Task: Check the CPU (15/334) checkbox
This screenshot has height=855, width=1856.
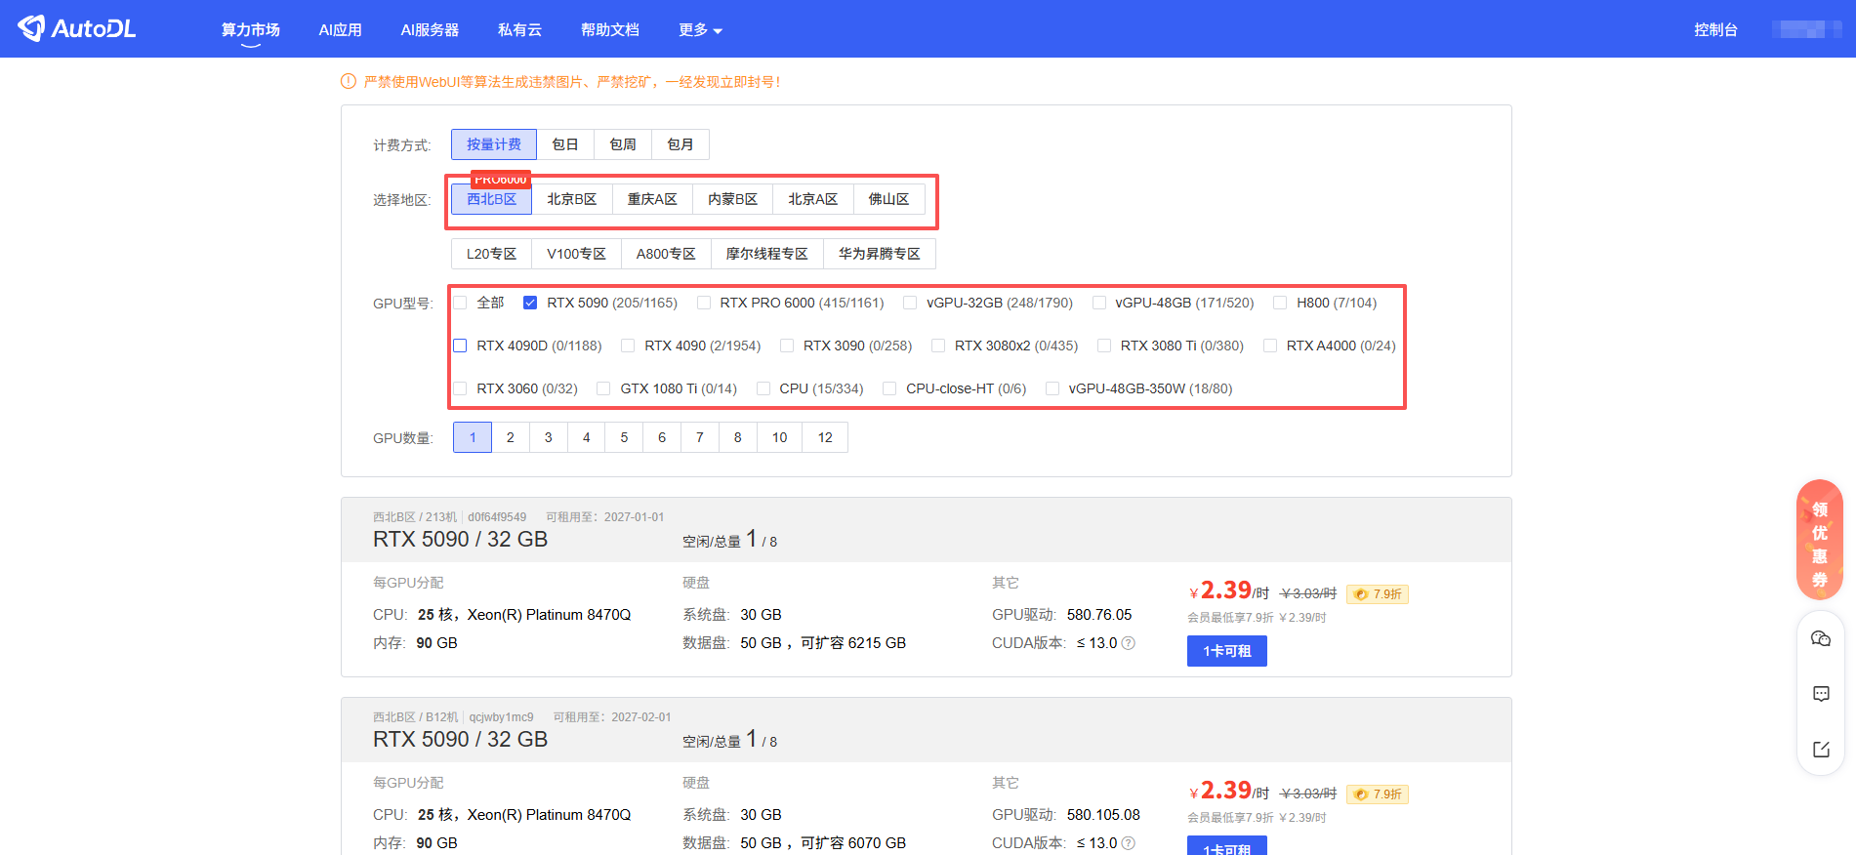Action: 763,388
